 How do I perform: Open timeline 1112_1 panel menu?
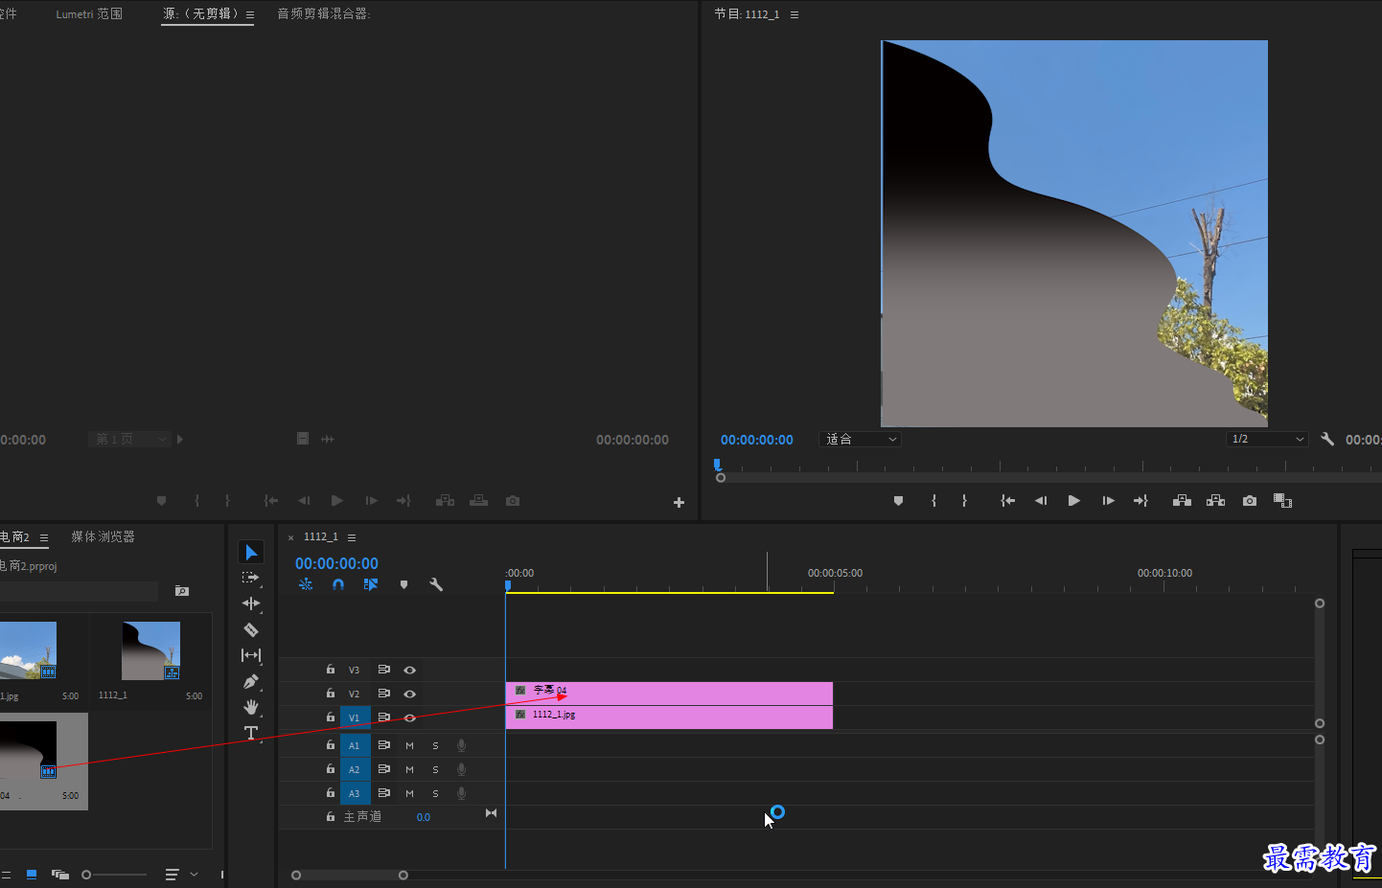point(352,537)
